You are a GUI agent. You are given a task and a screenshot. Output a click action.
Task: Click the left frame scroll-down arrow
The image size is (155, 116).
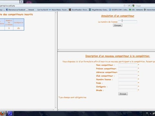(x=56, y=108)
